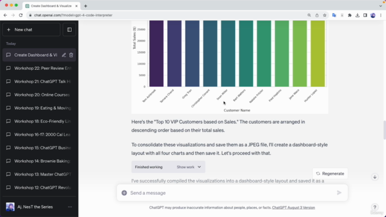The height and width of the screenshot is (217, 386).
Task: Close the Create Dashboard & Visualize tab
Action: 77,6
